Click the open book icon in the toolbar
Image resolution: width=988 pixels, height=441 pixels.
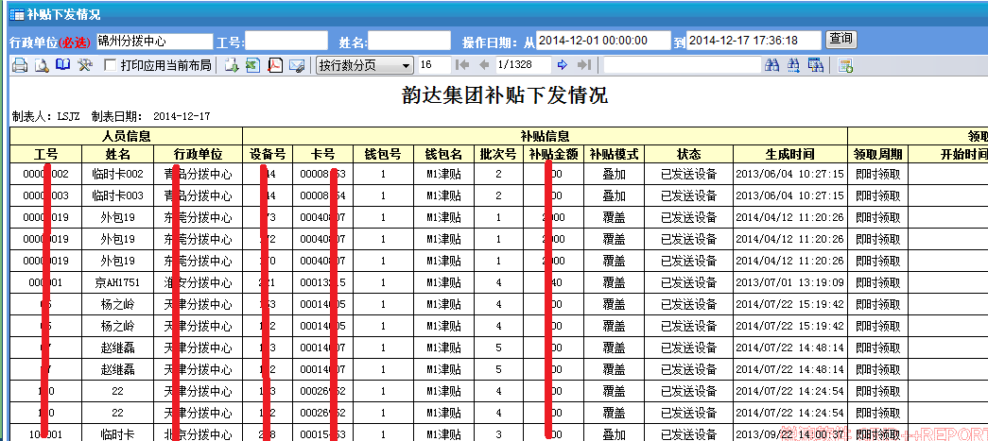coord(63,65)
